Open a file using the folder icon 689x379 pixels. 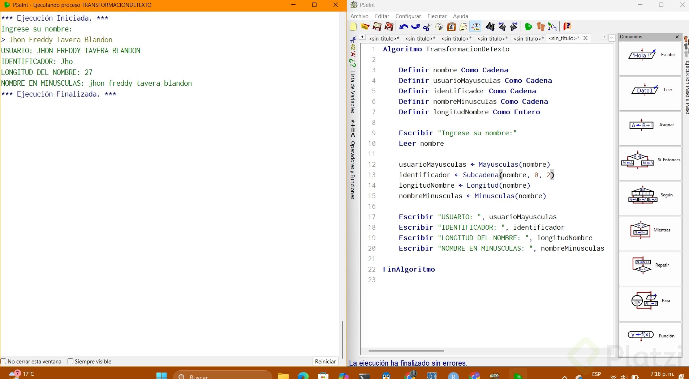(365, 27)
